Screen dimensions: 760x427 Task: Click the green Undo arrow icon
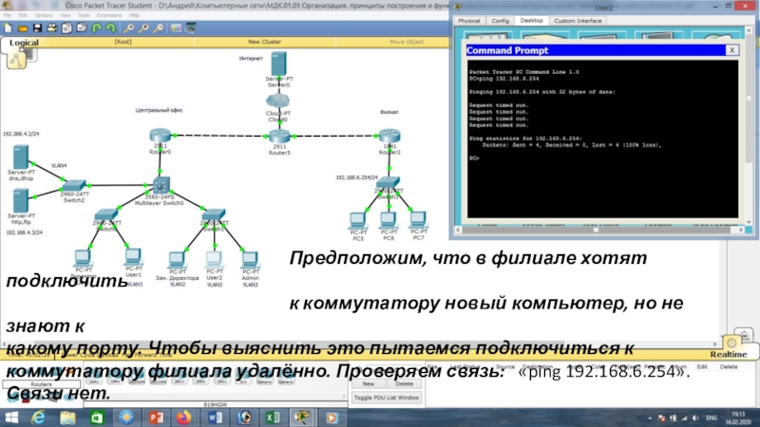click(x=97, y=28)
